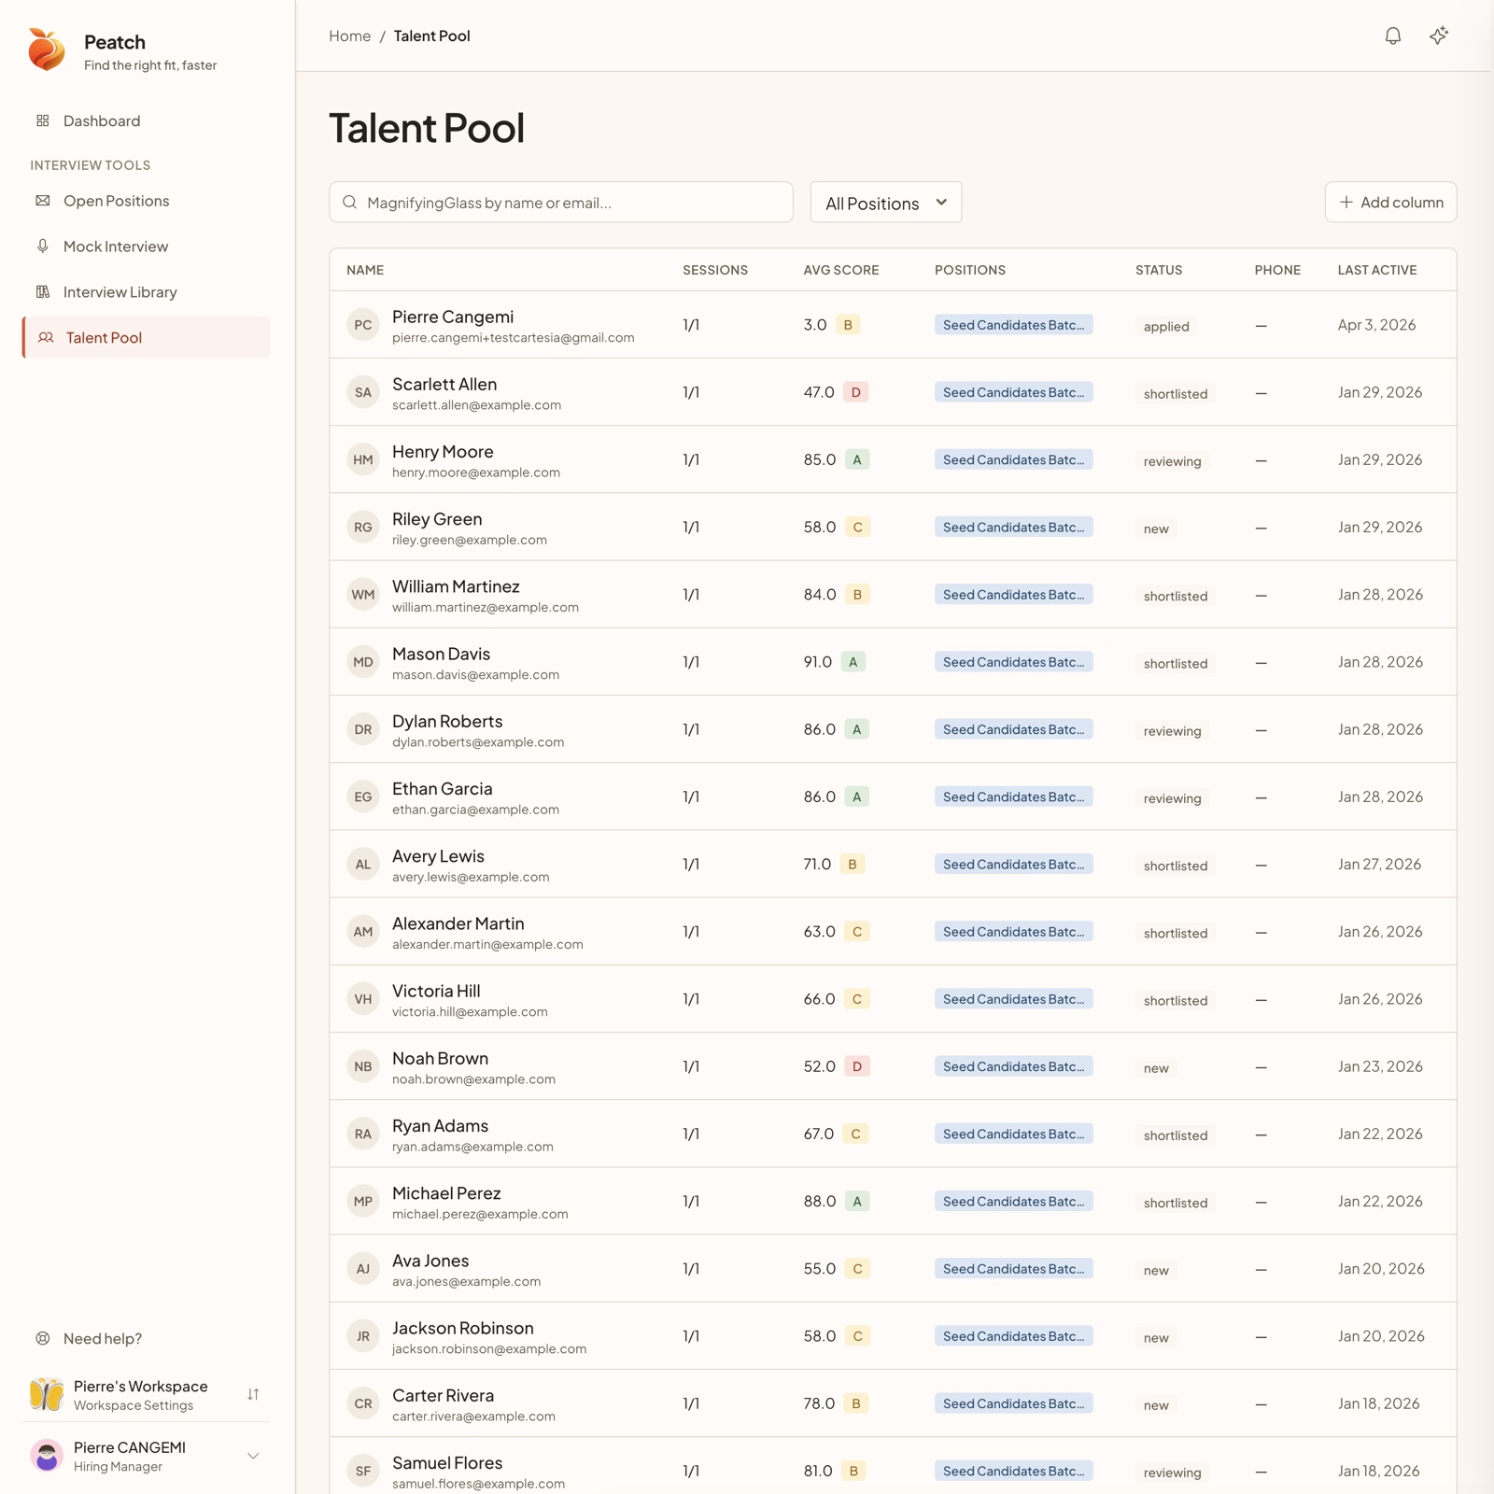This screenshot has height=1494, width=1494.
Task: Click the WM avatar for William Martinez
Action: click(363, 595)
